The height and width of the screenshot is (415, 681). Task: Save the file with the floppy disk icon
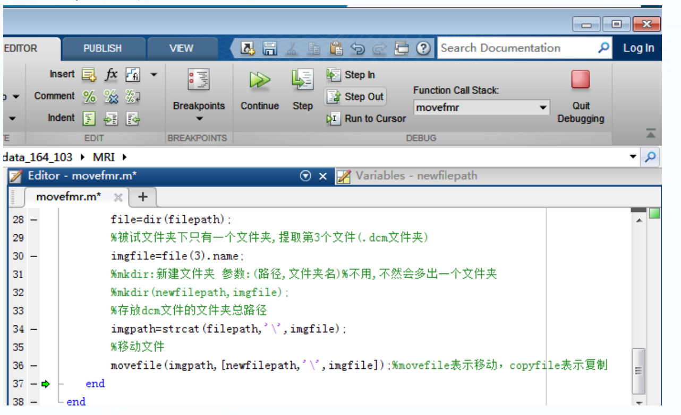tap(270, 48)
